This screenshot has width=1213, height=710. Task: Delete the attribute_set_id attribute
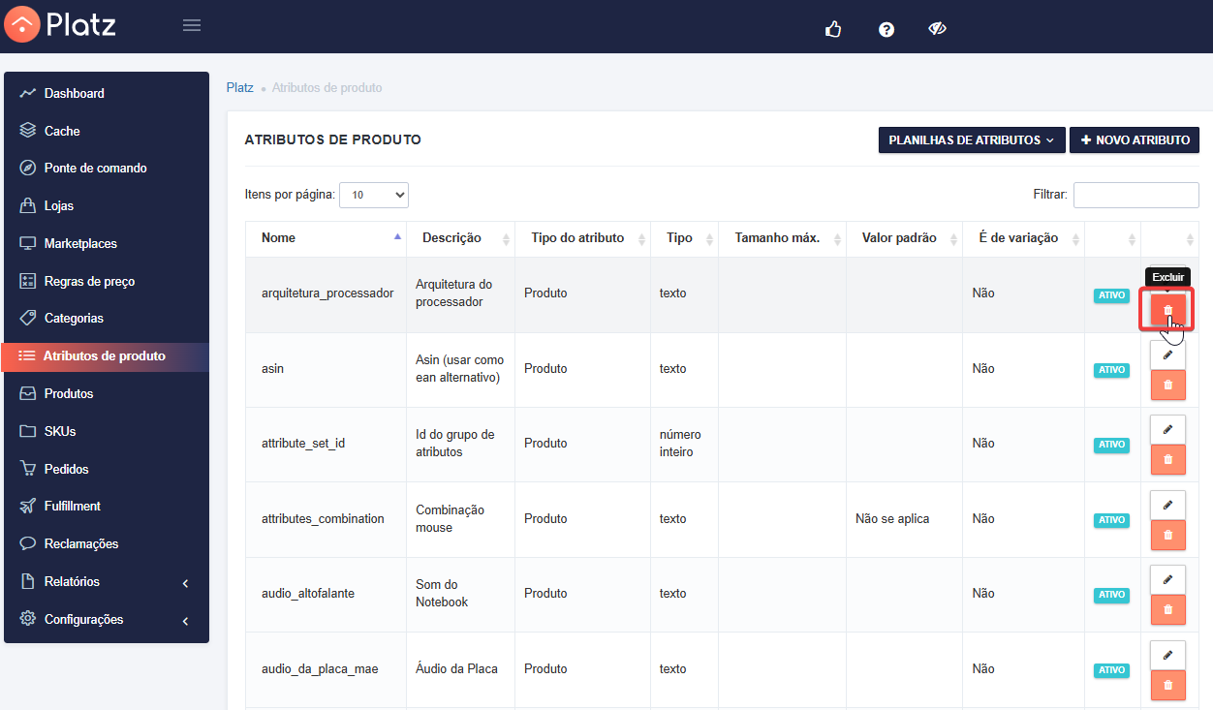(1167, 459)
